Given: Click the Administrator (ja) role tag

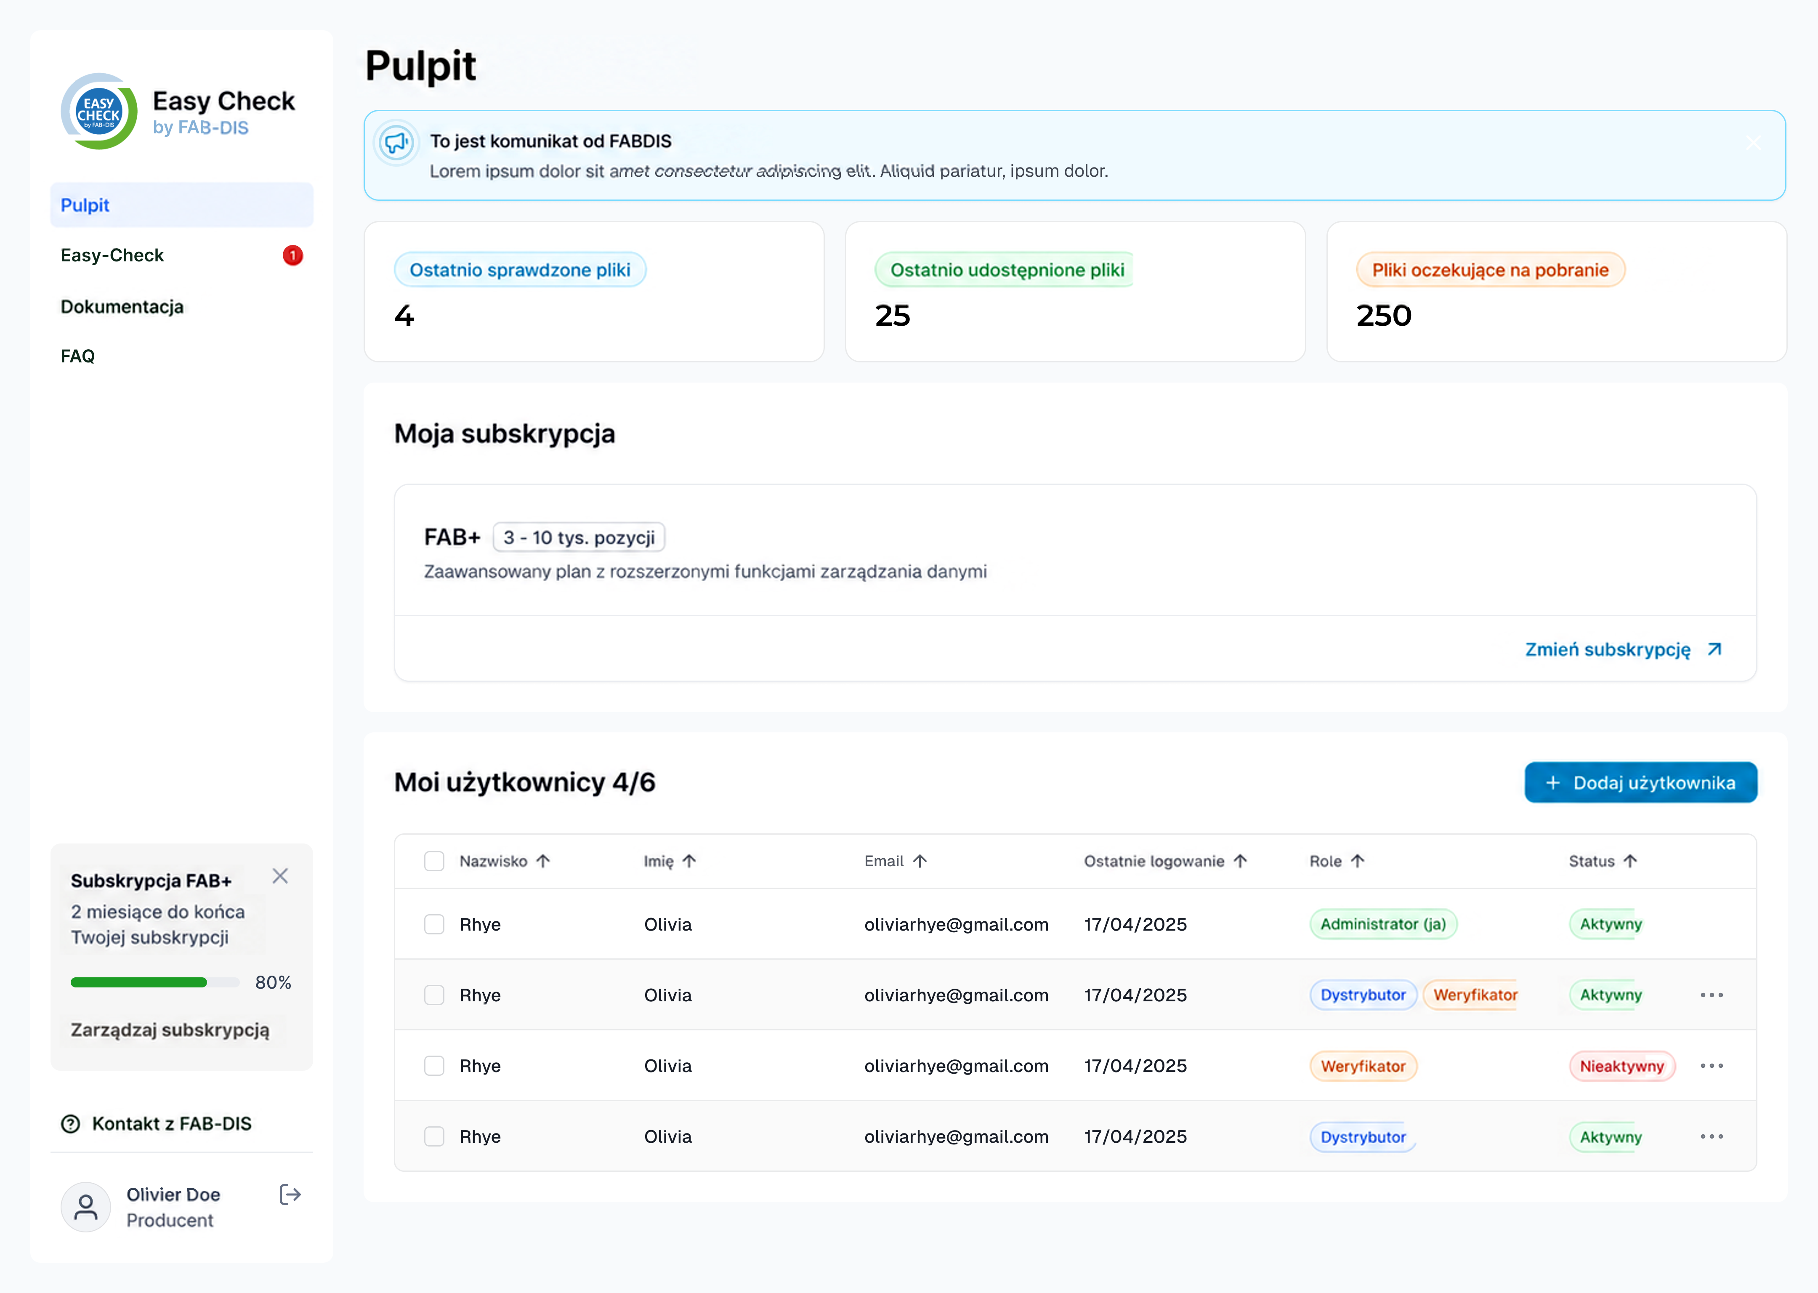Looking at the screenshot, I should [1383, 923].
